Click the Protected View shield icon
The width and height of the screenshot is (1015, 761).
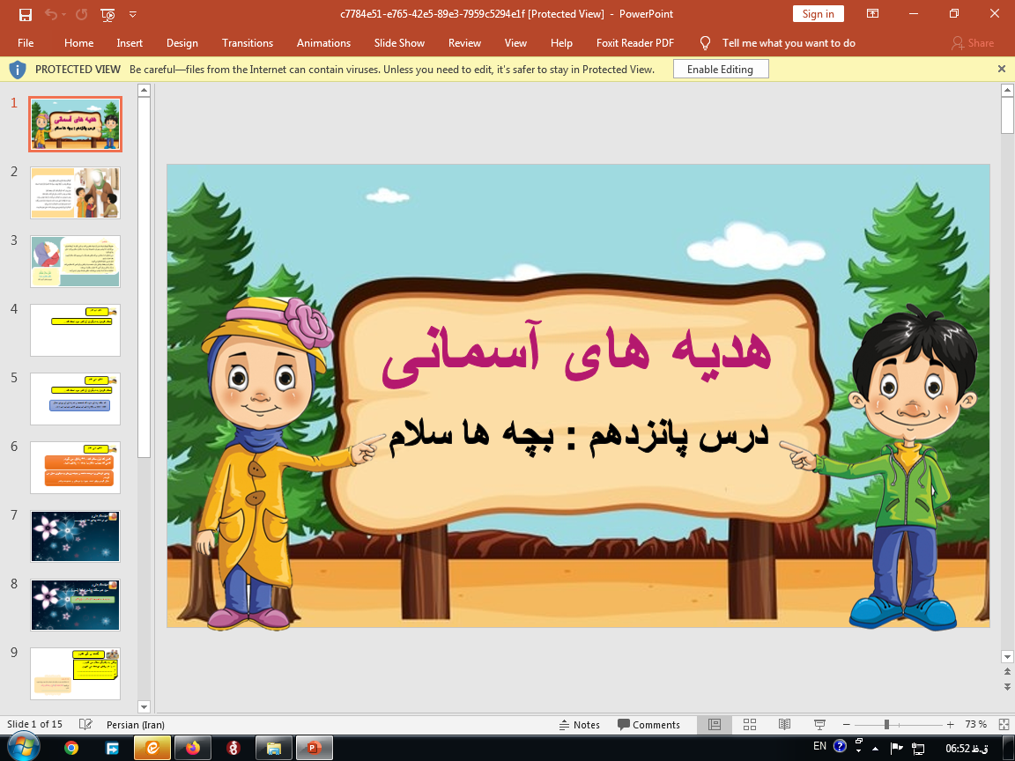coord(18,70)
